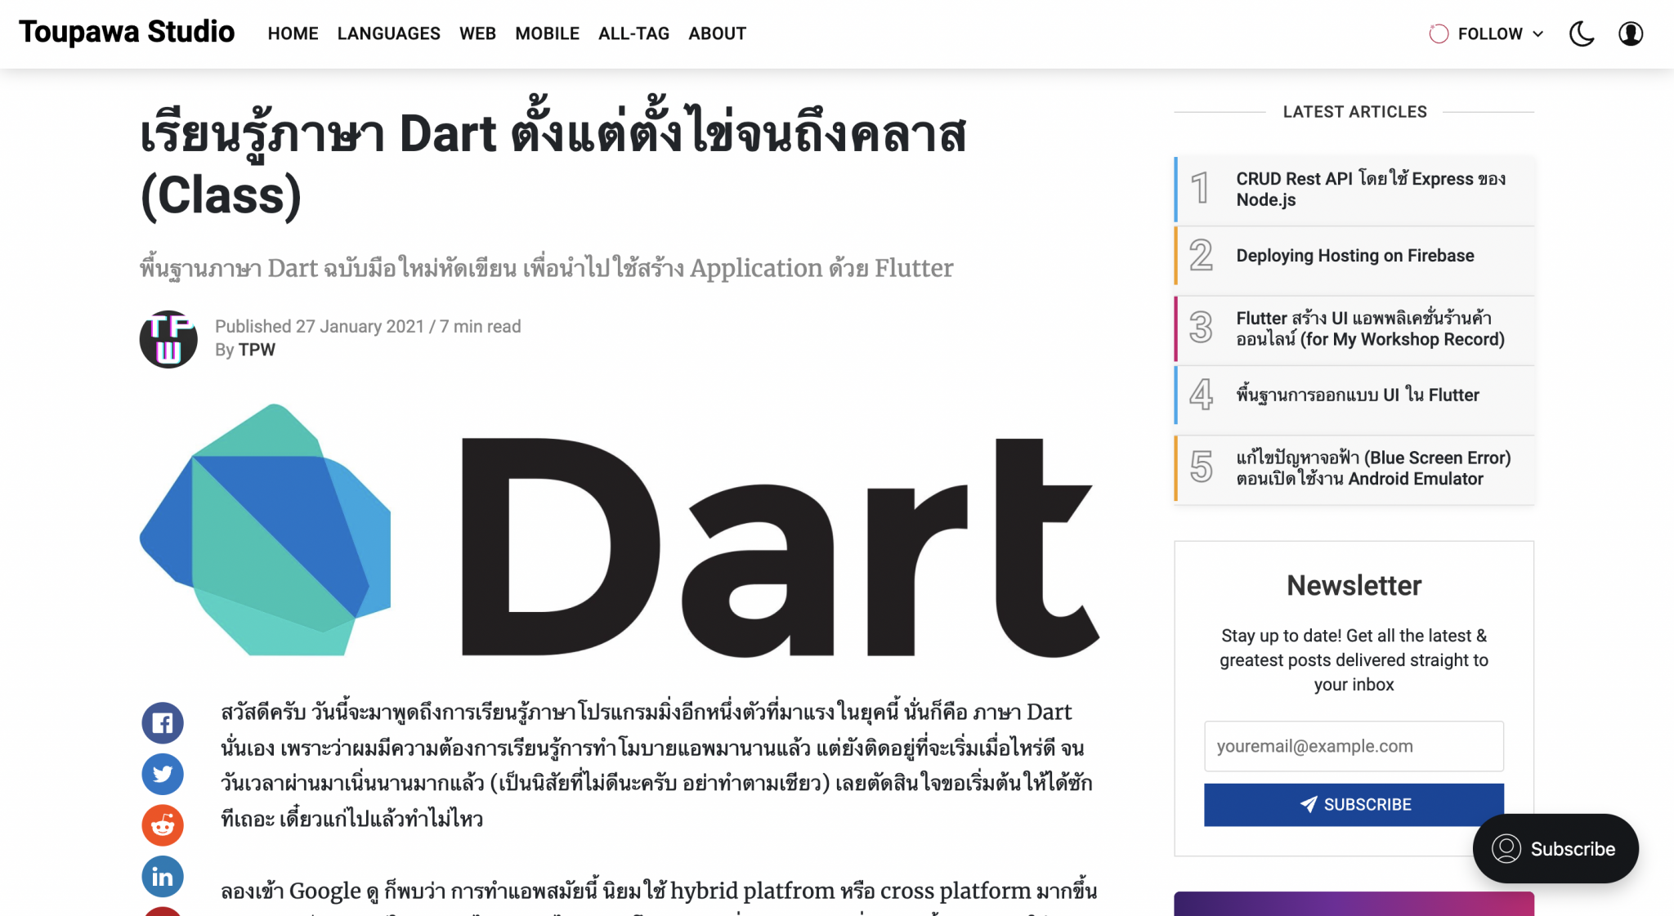Screen dimensions: 1674x916
Task: Open All-Tag menu
Action: (x=633, y=34)
